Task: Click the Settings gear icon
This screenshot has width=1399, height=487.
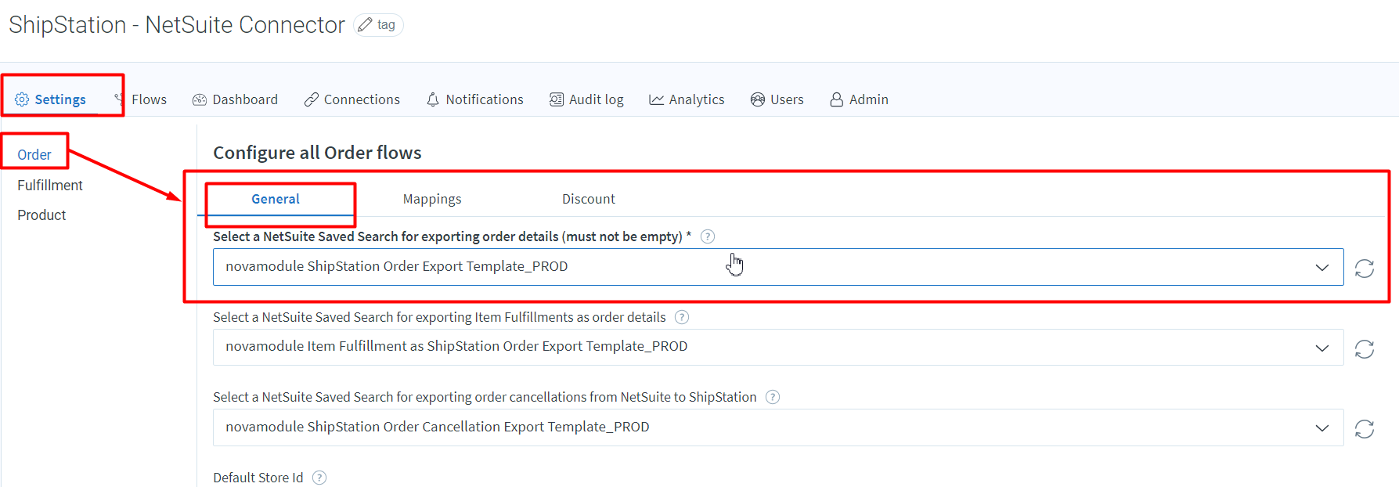Action: coord(22,99)
